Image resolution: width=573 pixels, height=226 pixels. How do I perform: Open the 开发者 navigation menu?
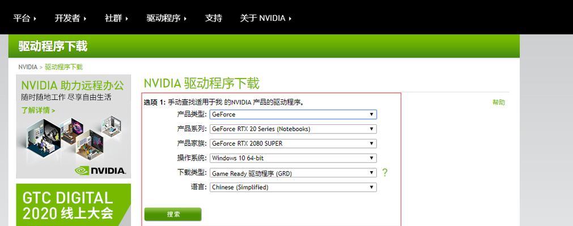coord(70,18)
